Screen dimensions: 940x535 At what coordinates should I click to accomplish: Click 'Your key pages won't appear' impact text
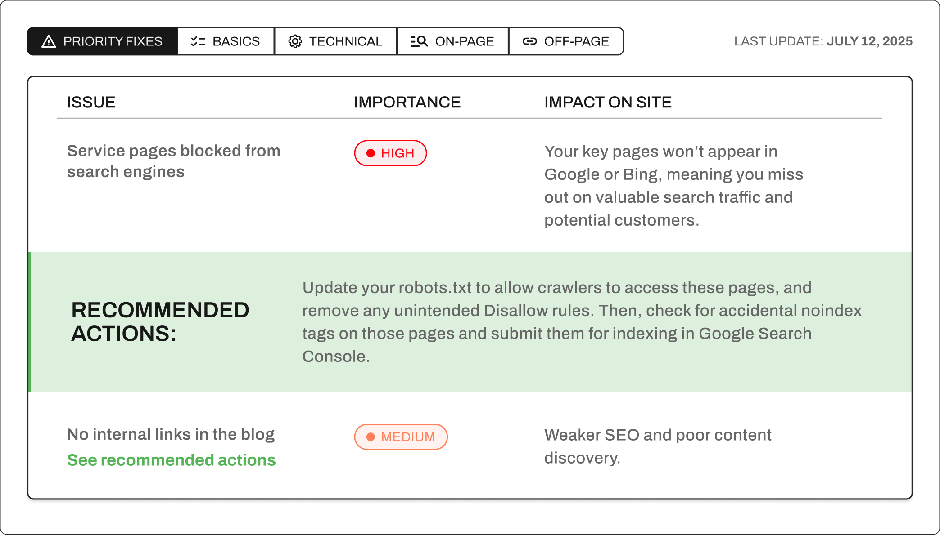click(674, 186)
